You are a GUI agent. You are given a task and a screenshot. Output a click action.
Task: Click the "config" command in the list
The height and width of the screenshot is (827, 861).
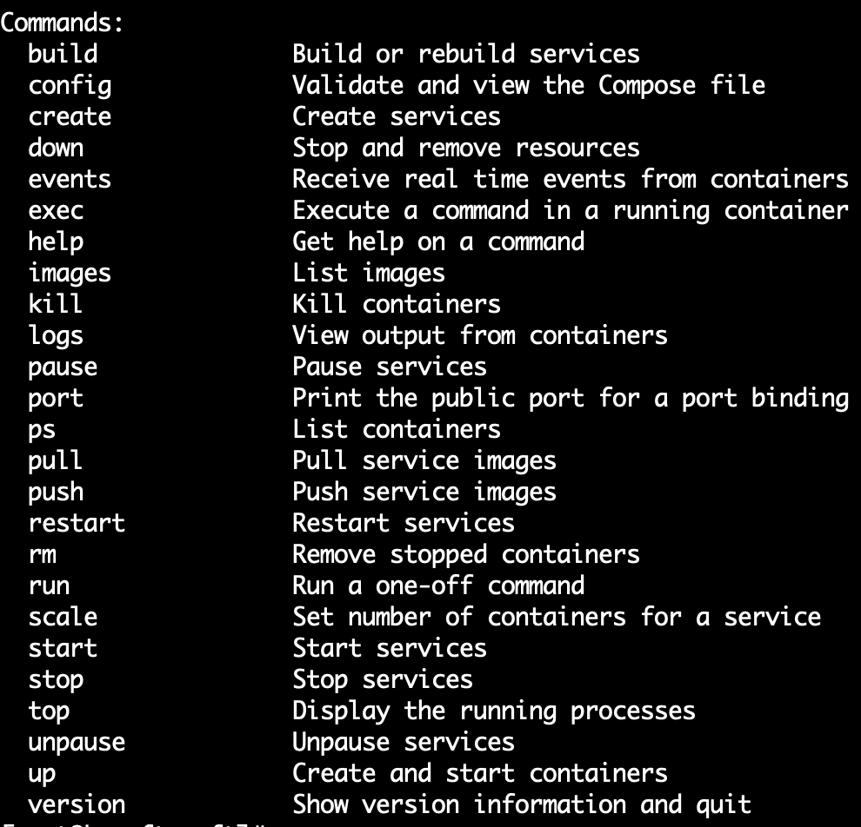pos(70,85)
